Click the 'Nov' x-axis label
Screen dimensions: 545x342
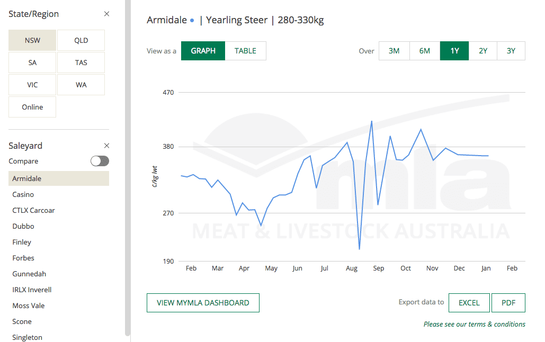[432, 268]
